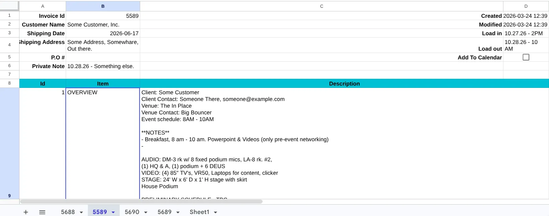This screenshot has height=216, width=549.
Task: Select the Customer Name label cell
Action: 43,24
